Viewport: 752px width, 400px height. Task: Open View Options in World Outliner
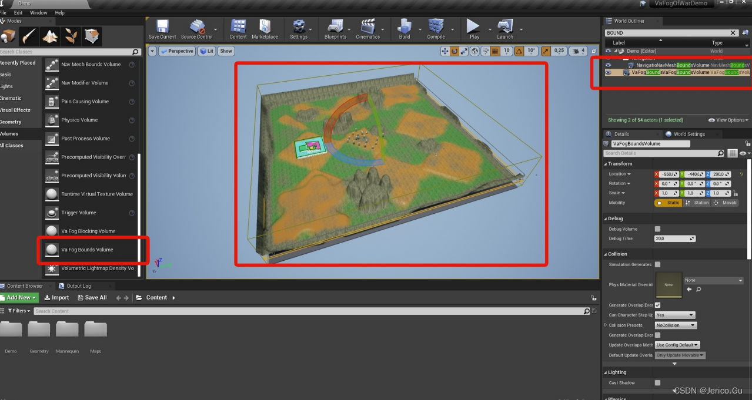pyautogui.click(x=729, y=120)
